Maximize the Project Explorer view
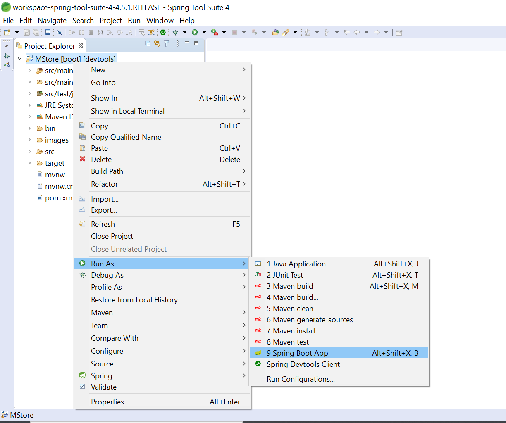Image resolution: width=506 pixels, height=423 pixels. pos(196,43)
